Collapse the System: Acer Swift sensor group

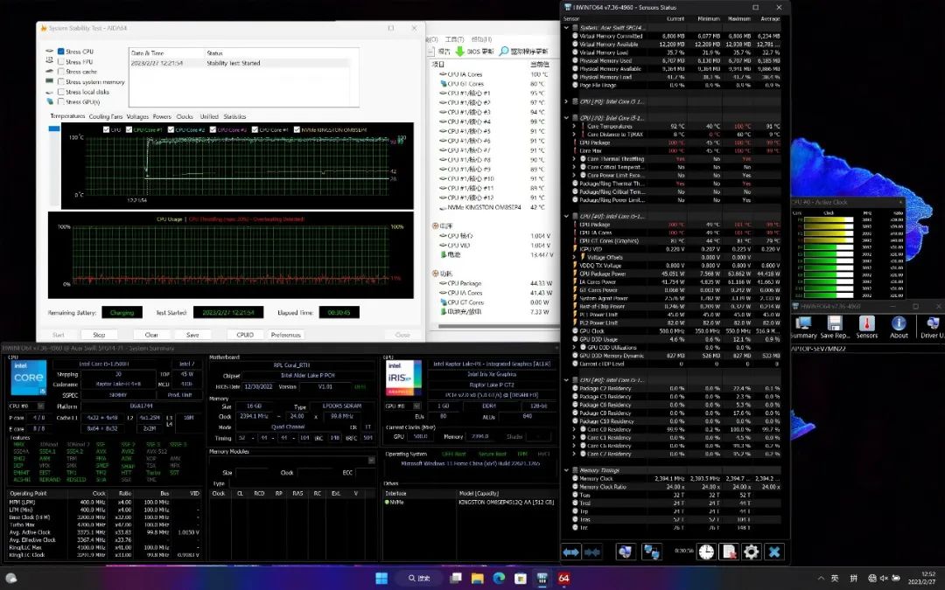[x=566, y=28]
